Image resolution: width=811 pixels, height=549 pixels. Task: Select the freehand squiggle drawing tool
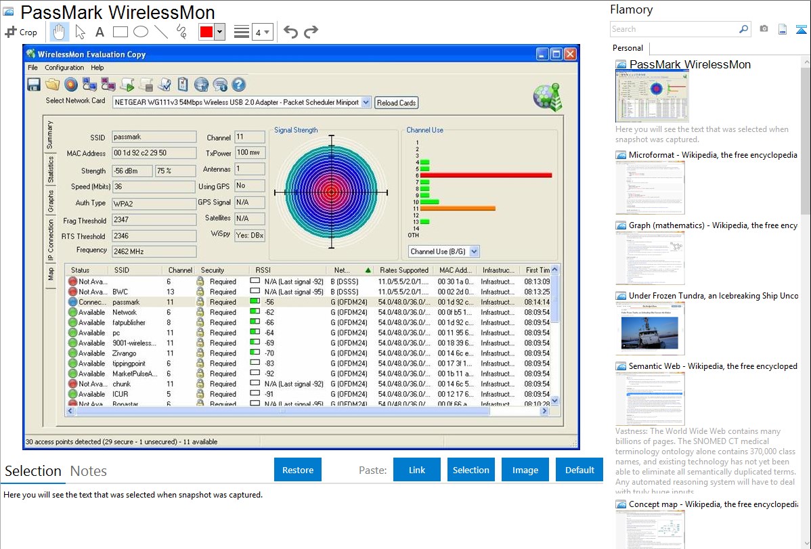[181, 32]
